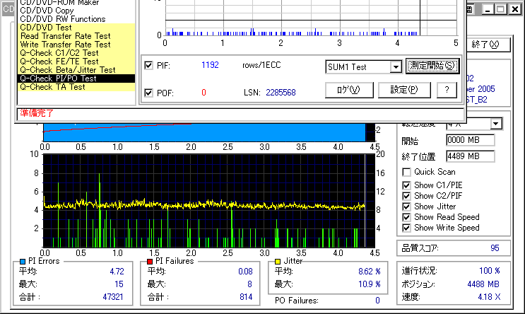Choose Read Transfer Rate Test in the list
Viewport: 525px width, 314px height.
pos(65,36)
